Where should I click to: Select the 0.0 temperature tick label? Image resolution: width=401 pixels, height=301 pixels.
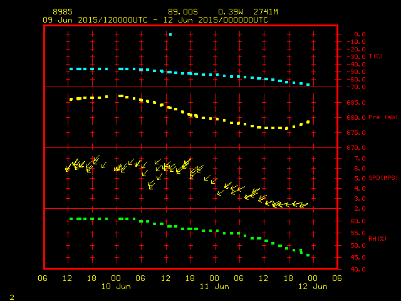[360, 34]
